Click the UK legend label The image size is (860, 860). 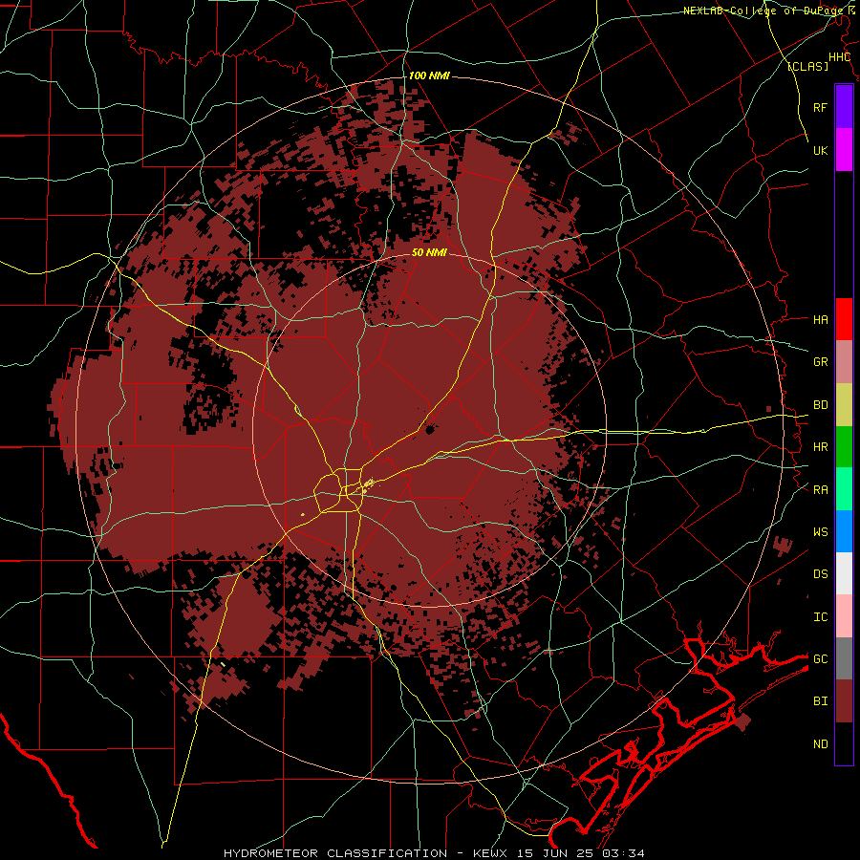pyautogui.click(x=820, y=150)
